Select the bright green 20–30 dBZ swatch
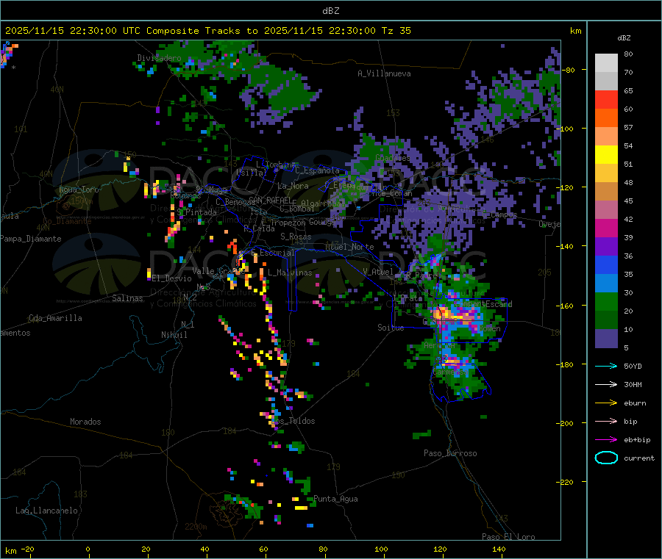The image size is (662, 559). point(606,301)
